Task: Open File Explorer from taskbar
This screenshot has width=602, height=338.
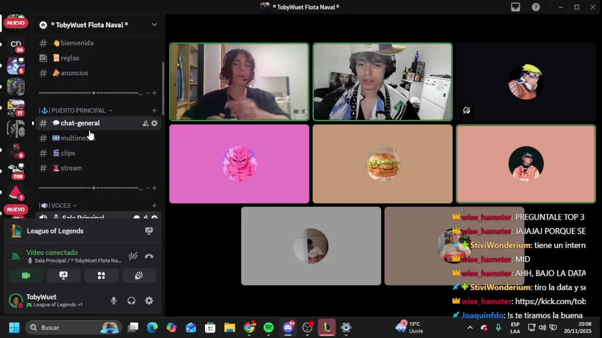Action: 230,327
